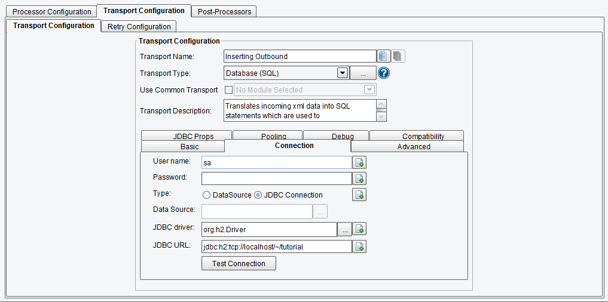Select the Connection tab
608x302 pixels.
288,146
